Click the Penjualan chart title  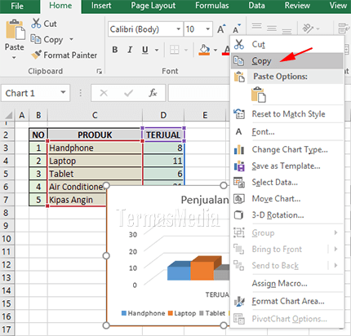(x=205, y=200)
